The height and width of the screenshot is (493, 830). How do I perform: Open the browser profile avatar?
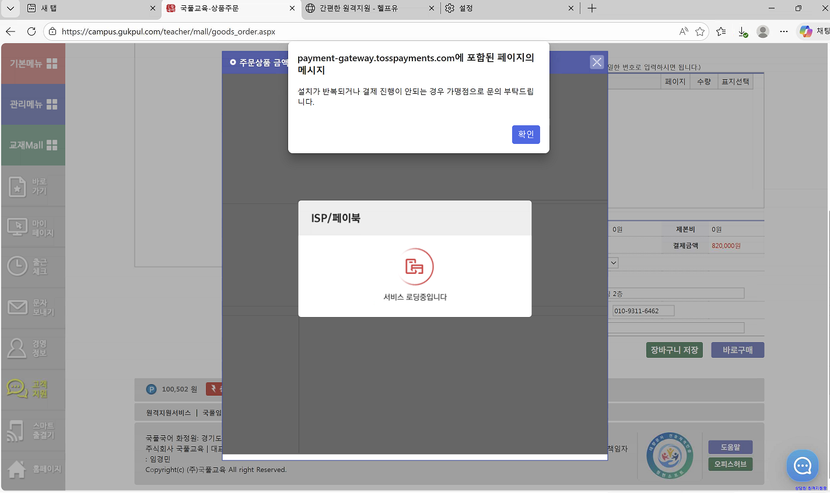point(763,31)
